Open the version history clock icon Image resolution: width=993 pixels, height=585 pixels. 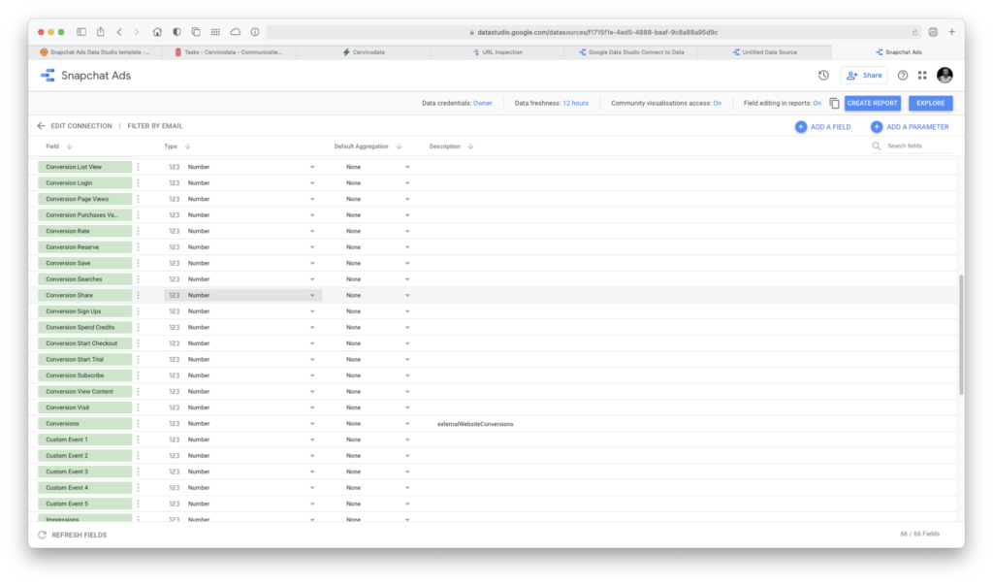point(823,75)
